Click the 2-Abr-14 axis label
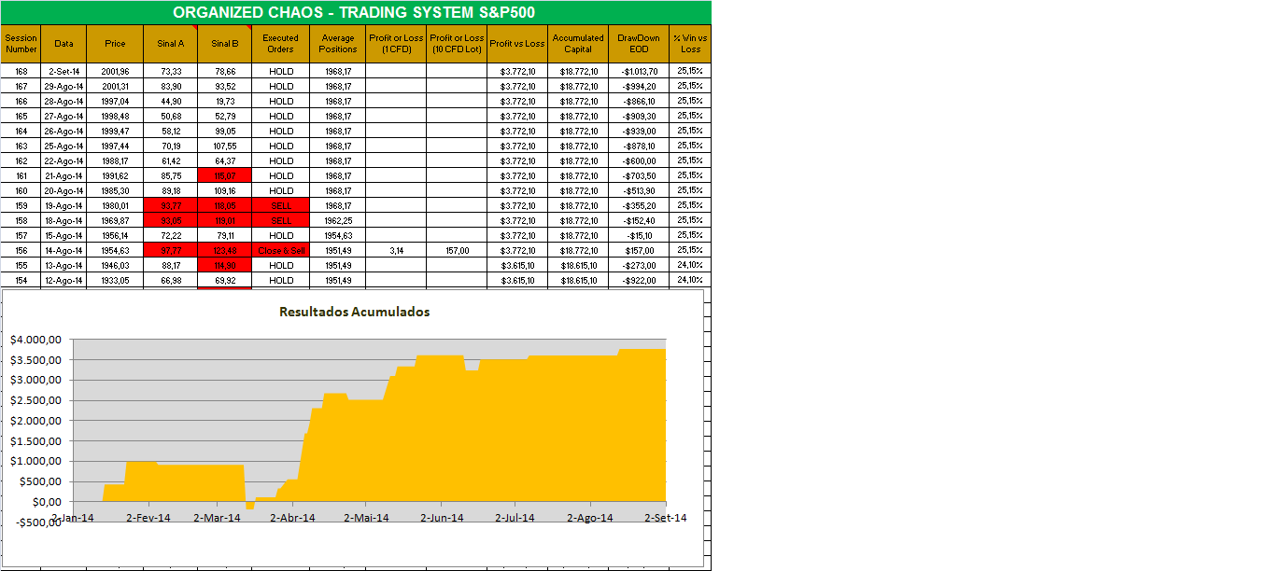Screen dimensions: 1270x571 290,518
